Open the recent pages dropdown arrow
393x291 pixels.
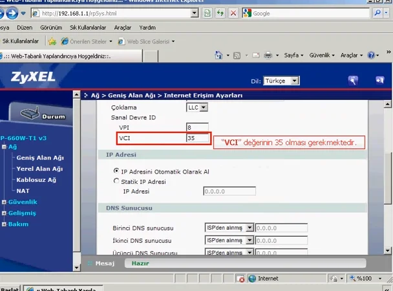(23, 14)
